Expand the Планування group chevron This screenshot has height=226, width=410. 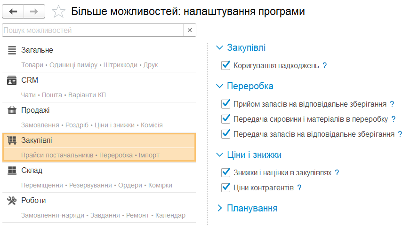(x=220, y=208)
